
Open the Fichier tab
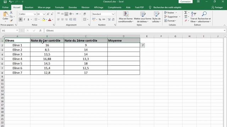[6, 7]
